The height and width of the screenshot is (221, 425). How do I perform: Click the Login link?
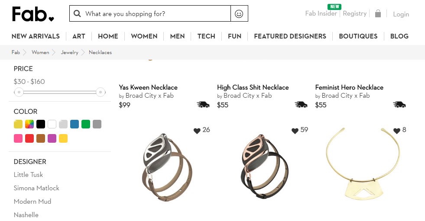[401, 14]
